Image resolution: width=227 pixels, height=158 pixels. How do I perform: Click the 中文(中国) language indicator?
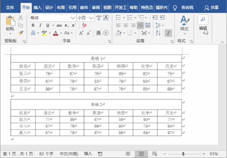pyautogui.click(x=69, y=154)
